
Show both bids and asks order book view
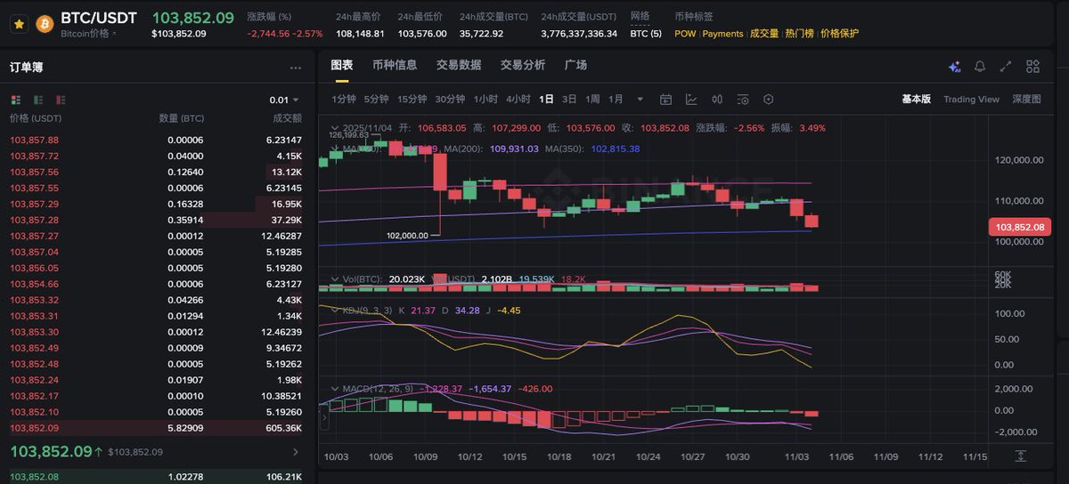click(15, 100)
